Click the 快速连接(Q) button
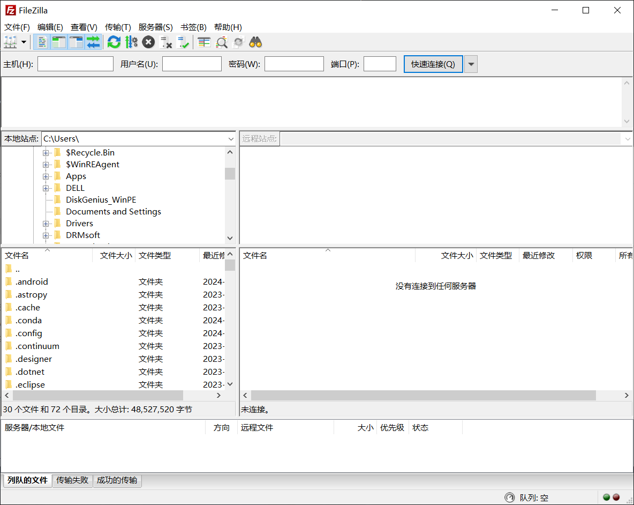Screen dimensions: 634x505 coord(433,64)
